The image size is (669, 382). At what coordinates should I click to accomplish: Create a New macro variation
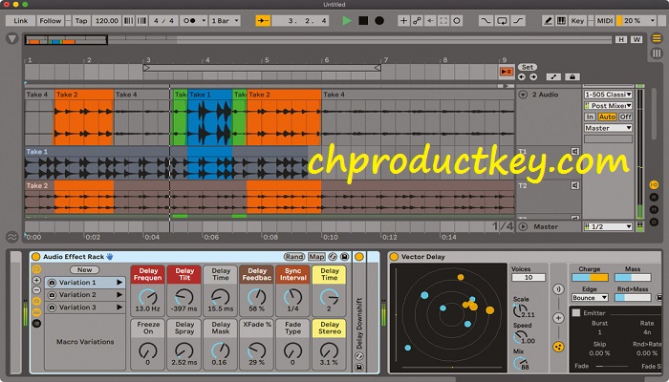tap(84, 270)
